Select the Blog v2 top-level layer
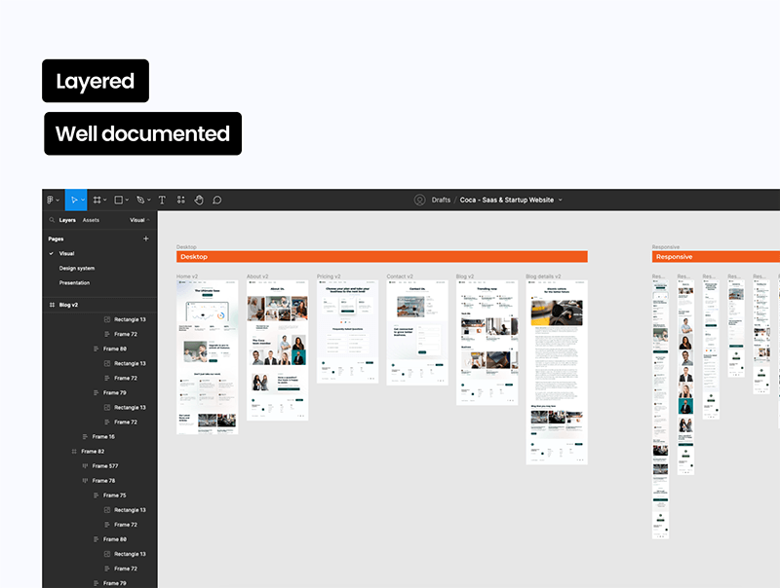 click(x=68, y=305)
